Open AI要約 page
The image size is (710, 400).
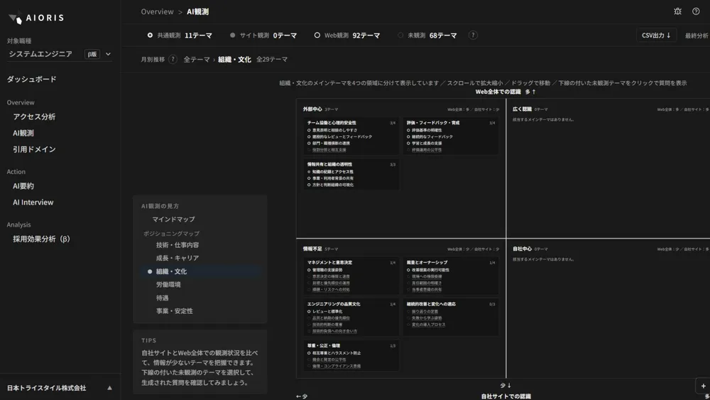[x=23, y=186]
